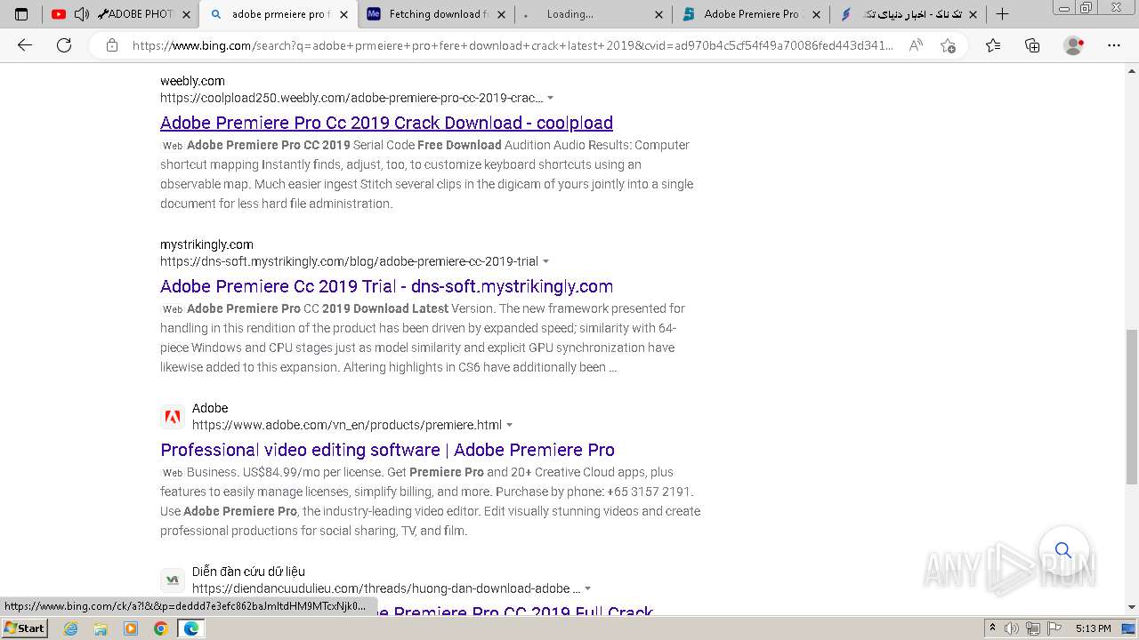Image resolution: width=1139 pixels, height=640 pixels.
Task: Open File Explorer folder taskbar icon
Action: (101, 628)
